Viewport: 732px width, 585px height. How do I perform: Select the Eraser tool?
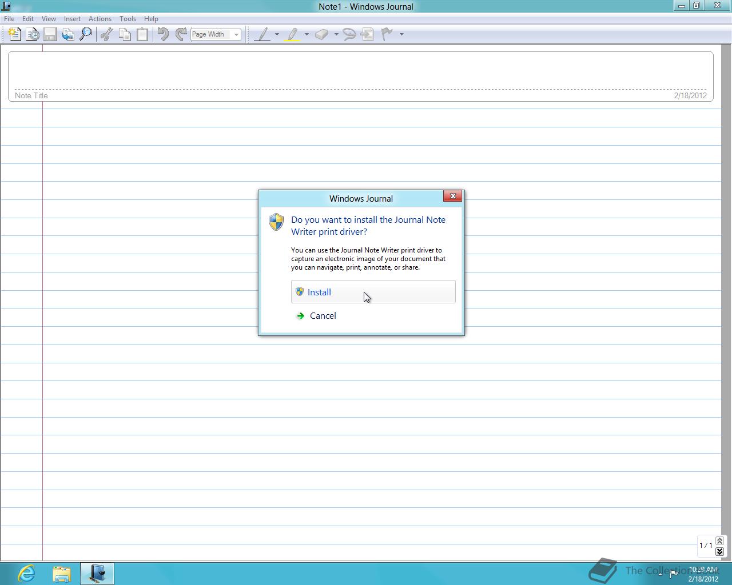point(322,34)
